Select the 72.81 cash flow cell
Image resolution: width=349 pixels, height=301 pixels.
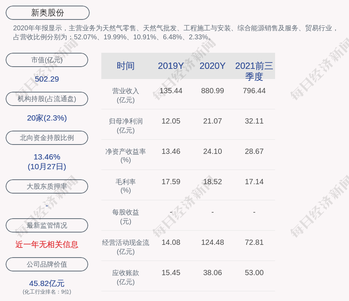pos(254,242)
